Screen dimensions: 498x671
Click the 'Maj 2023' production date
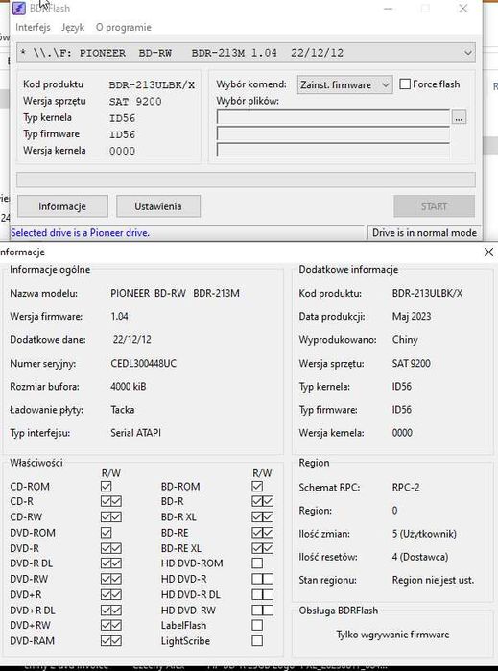[x=412, y=316]
